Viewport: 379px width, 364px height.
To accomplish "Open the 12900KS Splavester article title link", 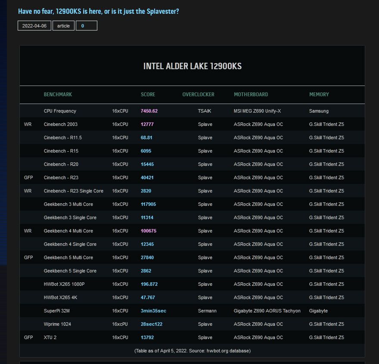I will [x=99, y=11].
